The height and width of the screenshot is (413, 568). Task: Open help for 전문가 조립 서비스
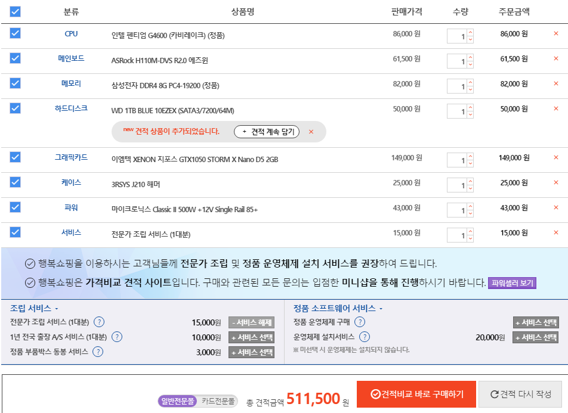(x=99, y=322)
